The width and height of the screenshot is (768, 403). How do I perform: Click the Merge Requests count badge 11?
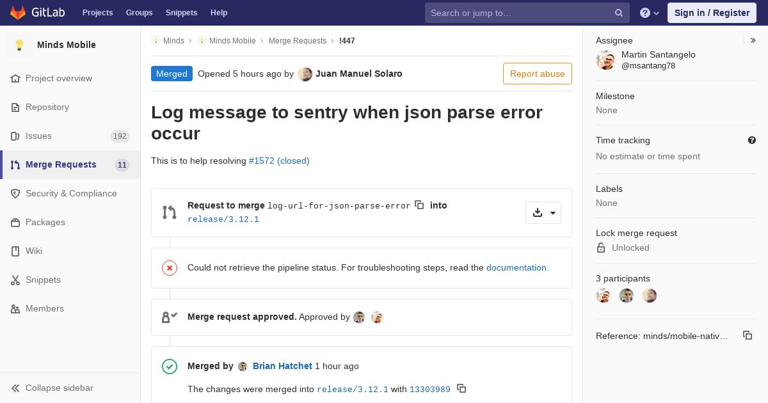pos(122,165)
